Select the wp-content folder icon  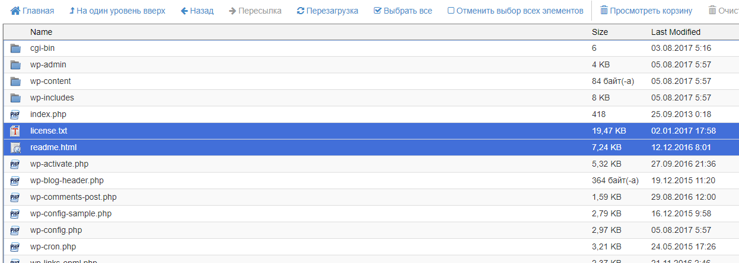[15, 82]
